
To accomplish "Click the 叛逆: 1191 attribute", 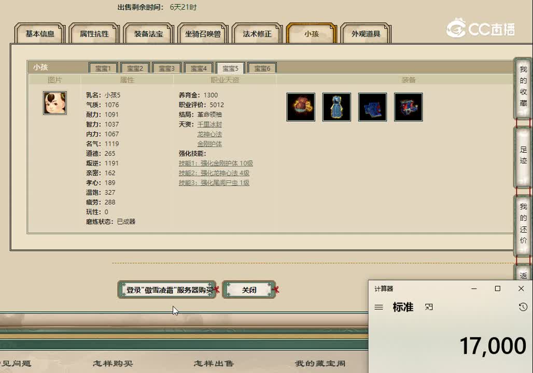I will click(x=102, y=163).
